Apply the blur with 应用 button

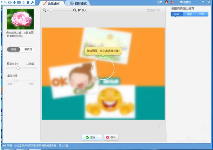click(92, 137)
